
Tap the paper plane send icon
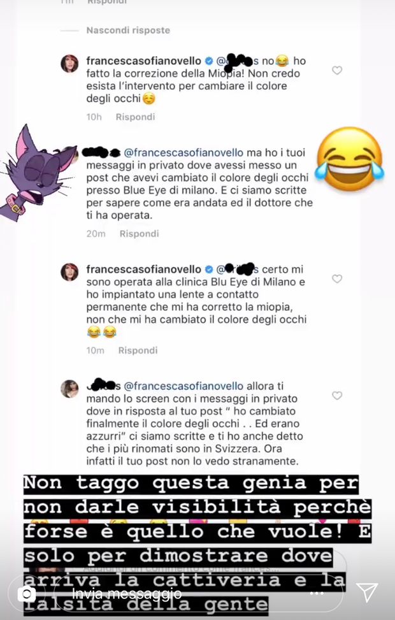(x=367, y=593)
